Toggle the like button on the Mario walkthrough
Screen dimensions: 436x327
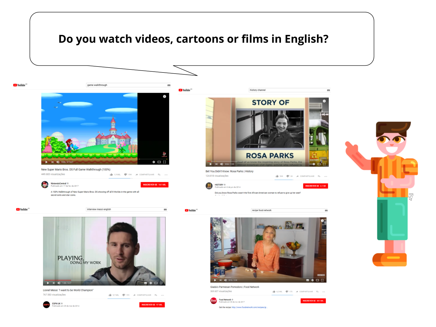(x=112, y=174)
